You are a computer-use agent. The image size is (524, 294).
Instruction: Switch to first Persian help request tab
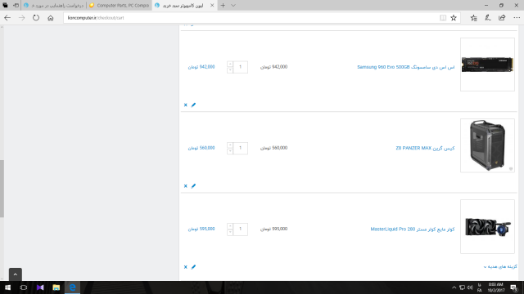click(54, 6)
